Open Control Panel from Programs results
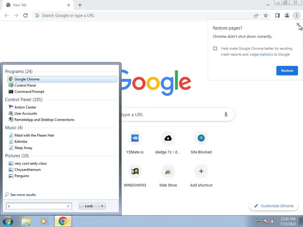Screen dimensions: 303x227 pos(62,85)
